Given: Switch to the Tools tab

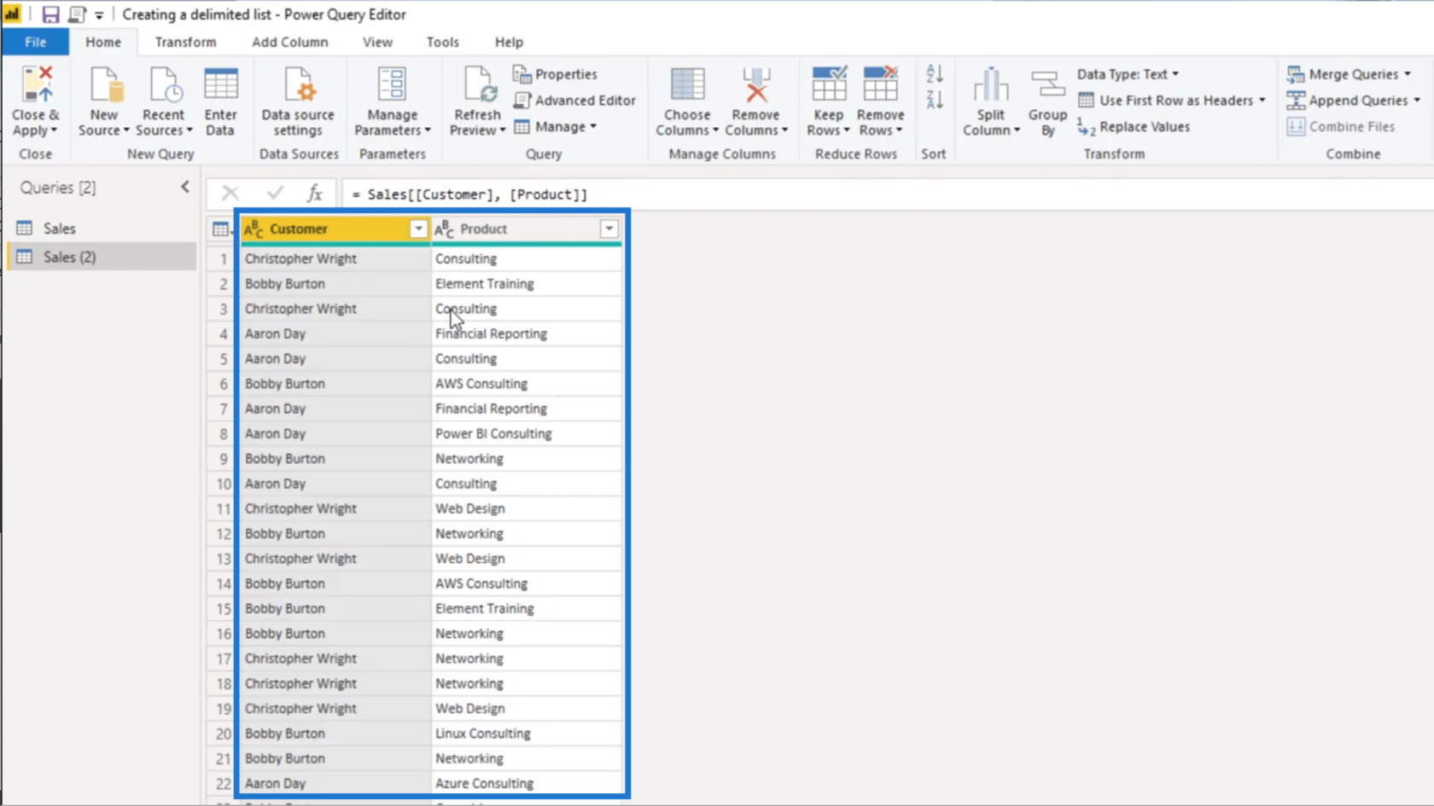Looking at the screenshot, I should click(x=442, y=42).
